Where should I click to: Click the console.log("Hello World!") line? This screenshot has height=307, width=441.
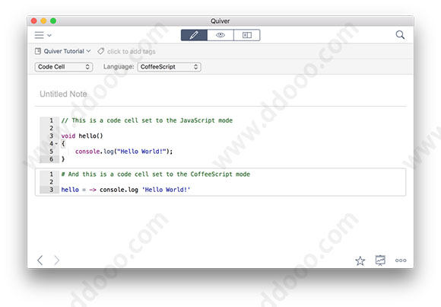pyautogui.click(x=124, y=152)
